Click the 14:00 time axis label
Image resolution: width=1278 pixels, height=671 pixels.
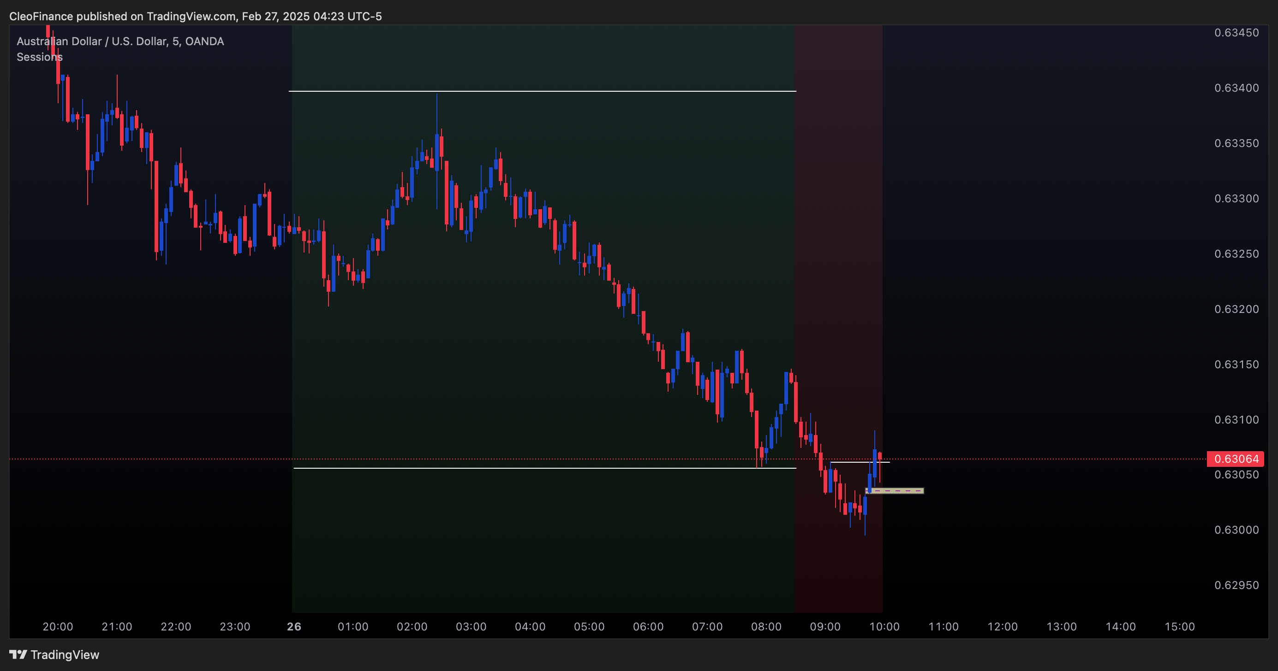pyautogui.click(x=1121, y=626)
